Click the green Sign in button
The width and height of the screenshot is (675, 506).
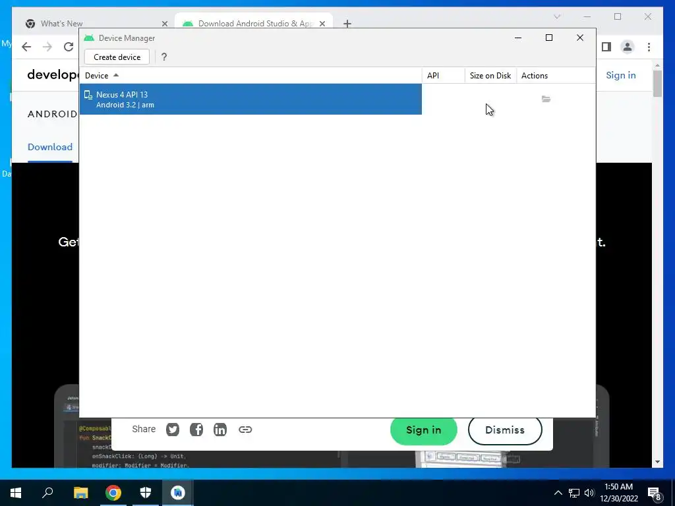[424, 430]
